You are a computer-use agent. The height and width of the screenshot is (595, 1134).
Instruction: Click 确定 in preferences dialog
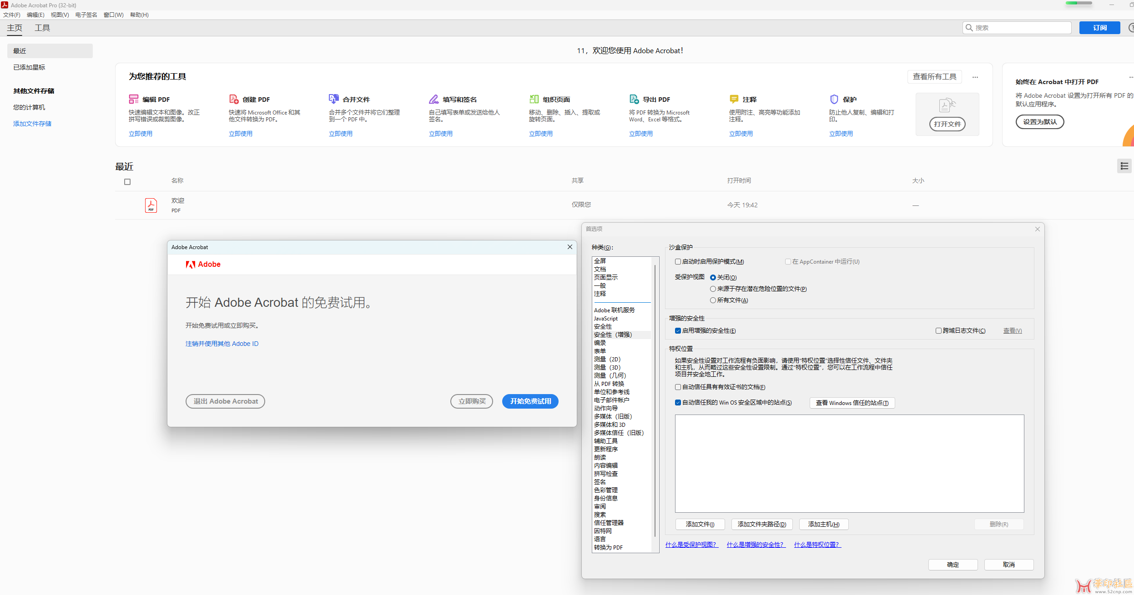tap(953, 565)
